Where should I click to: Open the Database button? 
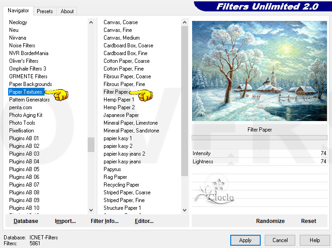tap(26, 221)
